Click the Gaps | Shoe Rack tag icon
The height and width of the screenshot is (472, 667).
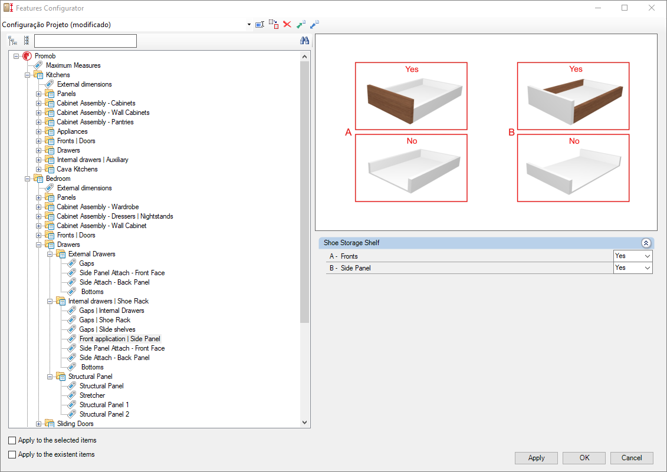72,320
